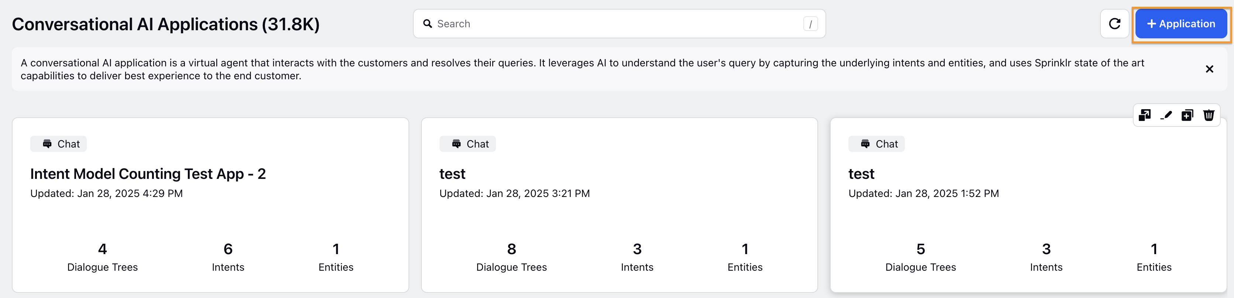Image resolution: width=1234 pixels, height=298 pixels.
Task: Click 6 Intents on Intent Model card
Action: pyautogui.click(x=228, y=257)
